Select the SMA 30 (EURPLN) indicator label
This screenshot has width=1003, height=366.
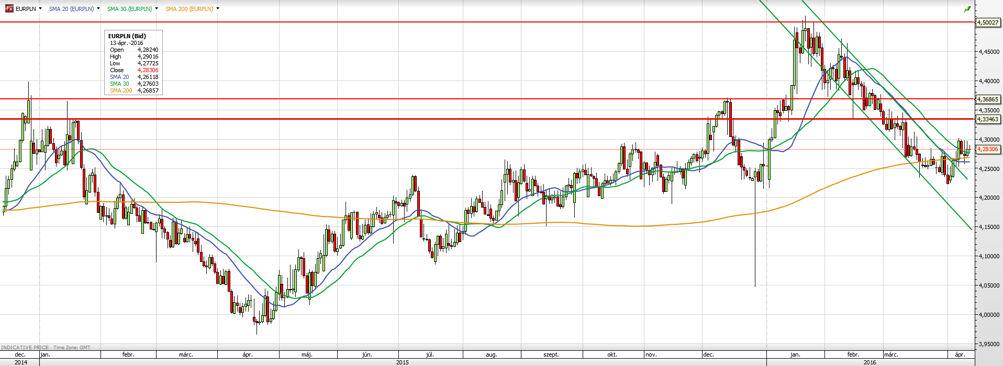click(x=130, y=9)
